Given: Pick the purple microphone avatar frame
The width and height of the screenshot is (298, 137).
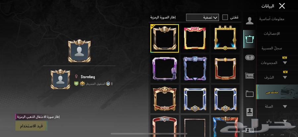Looking at the screenshot, I should point(165,68).
